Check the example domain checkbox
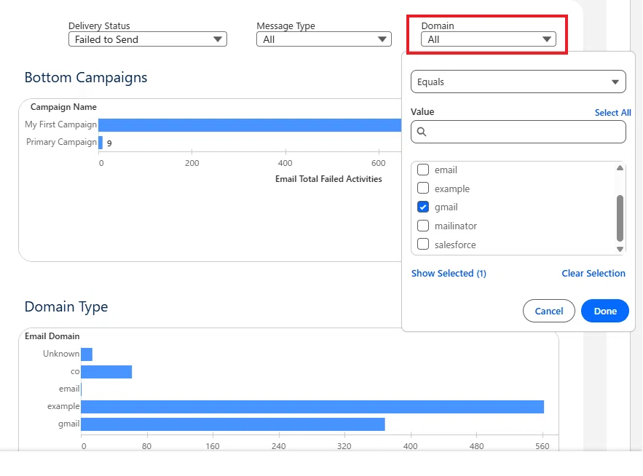643x476 pixels. [x=423, y=189]
